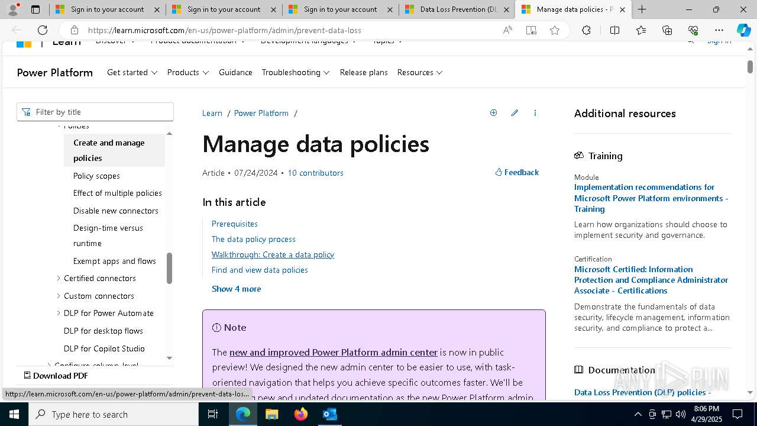Click the browser address bar
This screenshot has width=757, height=426.
pyautogui.click(x=284, y=30)
